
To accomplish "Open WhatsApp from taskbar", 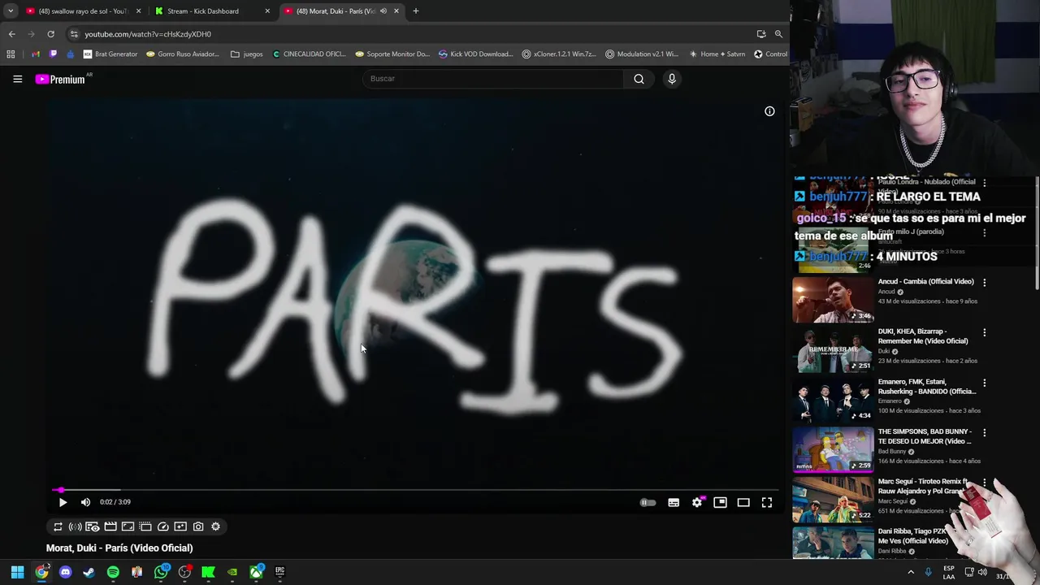I will click(161, 572).
